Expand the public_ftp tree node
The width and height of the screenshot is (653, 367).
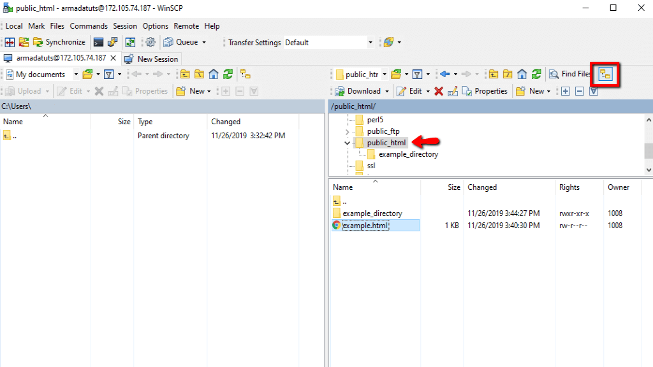coord(347,131)
